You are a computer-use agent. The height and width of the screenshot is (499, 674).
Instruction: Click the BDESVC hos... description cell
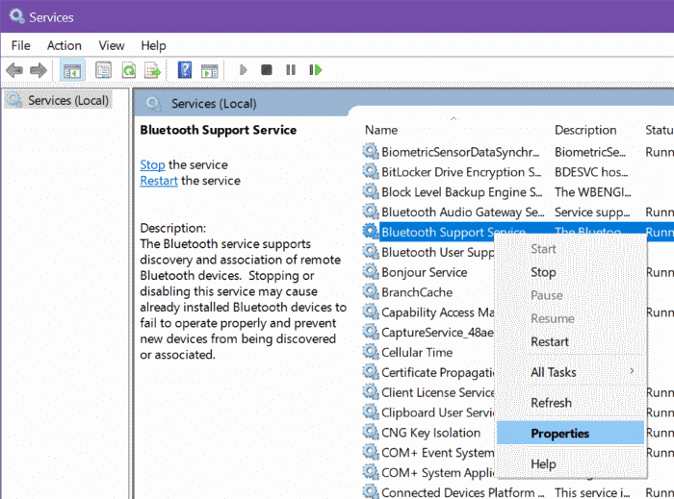[591, 172]
